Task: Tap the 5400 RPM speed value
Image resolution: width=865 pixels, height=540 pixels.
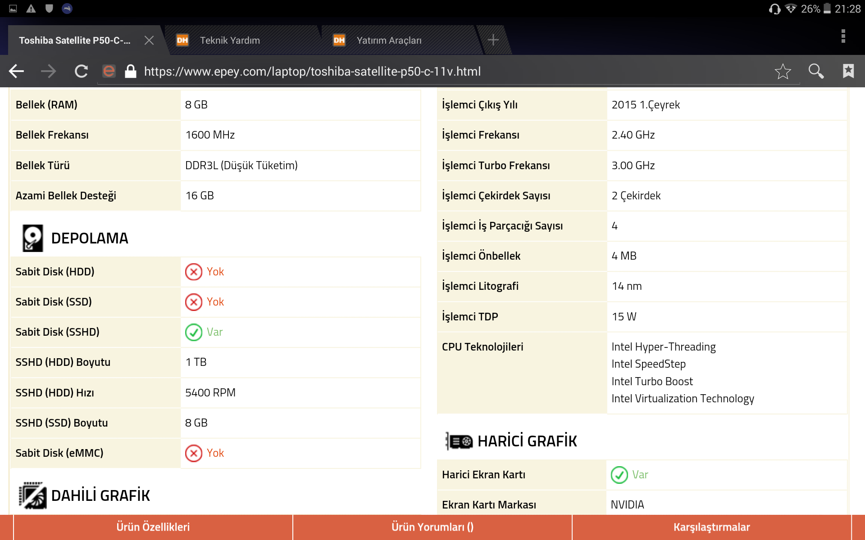Action: (210, 393)
